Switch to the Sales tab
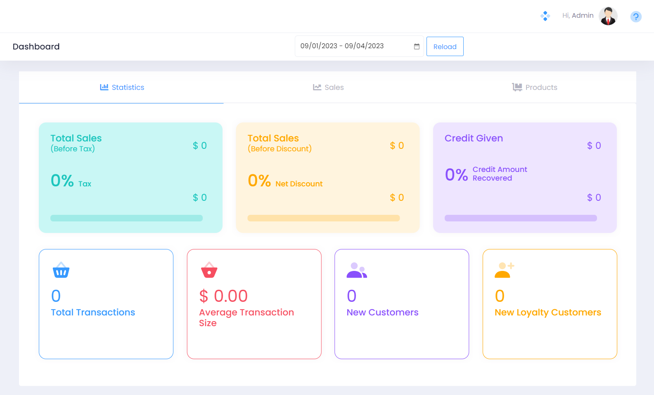Screen dimensions: 654x395 pos(328,87)
